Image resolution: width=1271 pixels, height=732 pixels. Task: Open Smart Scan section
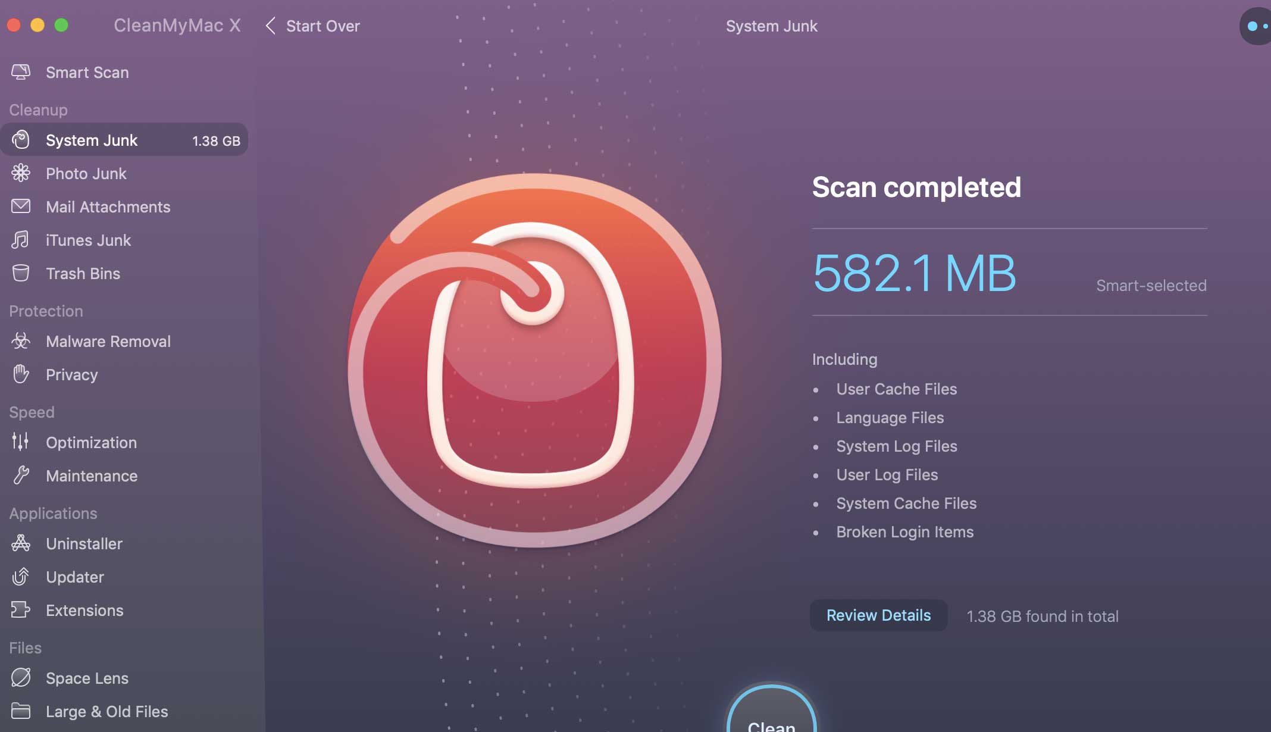pos(87,73)
